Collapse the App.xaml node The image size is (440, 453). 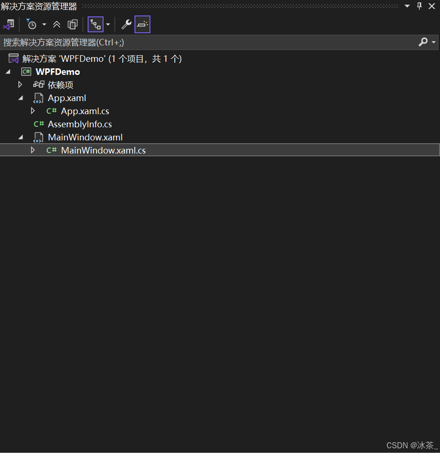tap(21, 98)
